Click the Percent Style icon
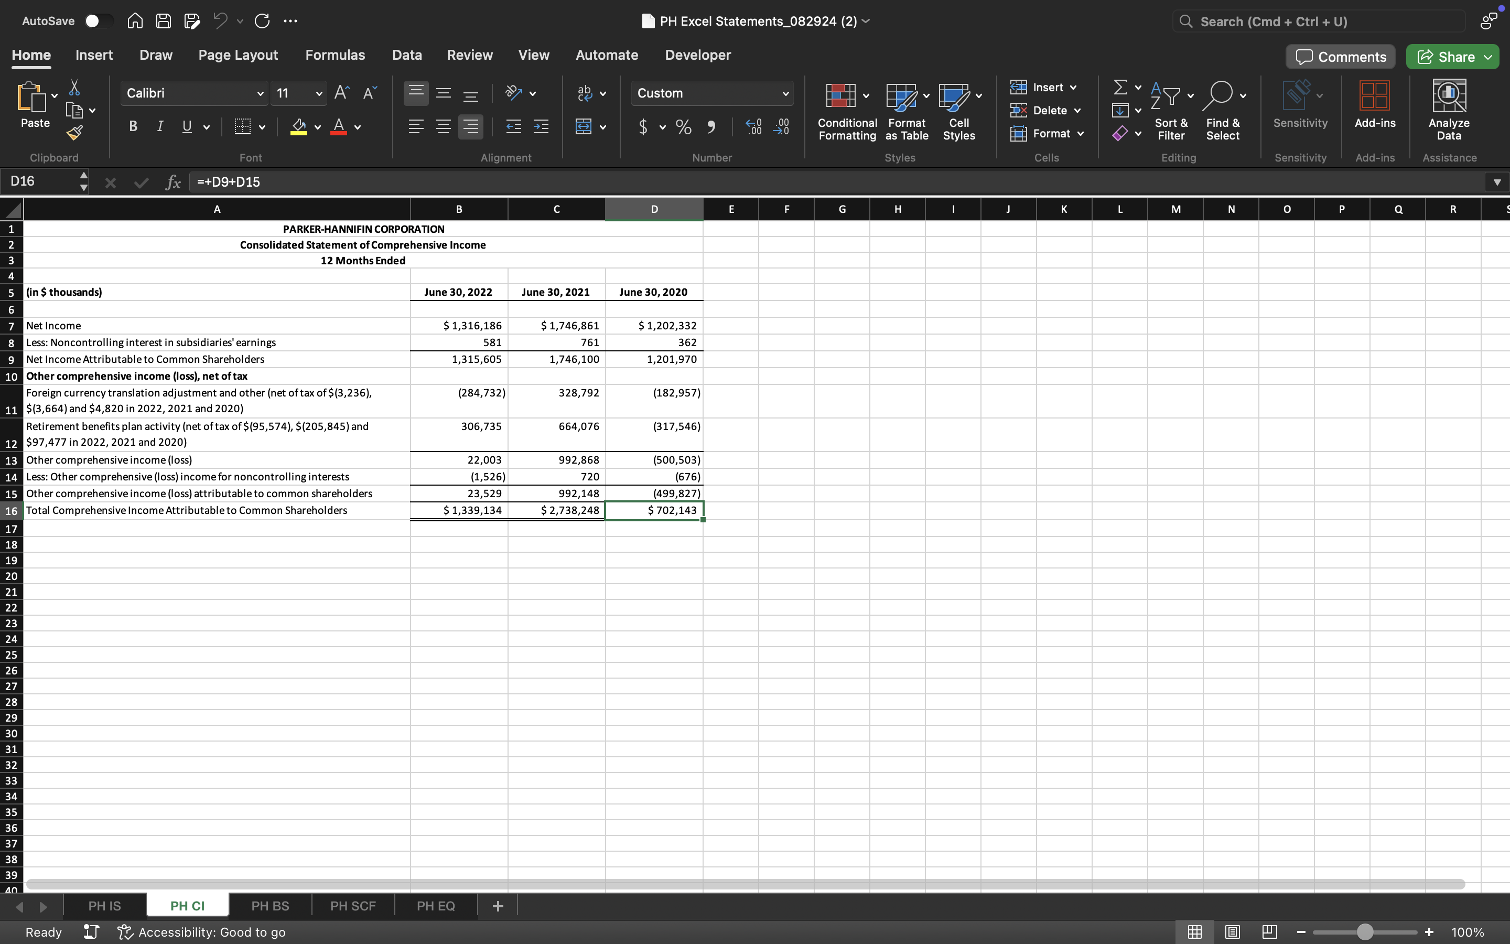Screen dimensions: 1510x944 (x=683, y=127)
